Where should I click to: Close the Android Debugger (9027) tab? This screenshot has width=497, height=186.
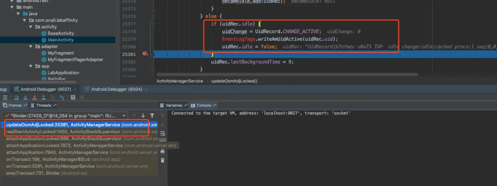coord(75,89)
